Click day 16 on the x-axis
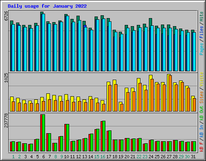206x161 pixels. coord(103,157)
